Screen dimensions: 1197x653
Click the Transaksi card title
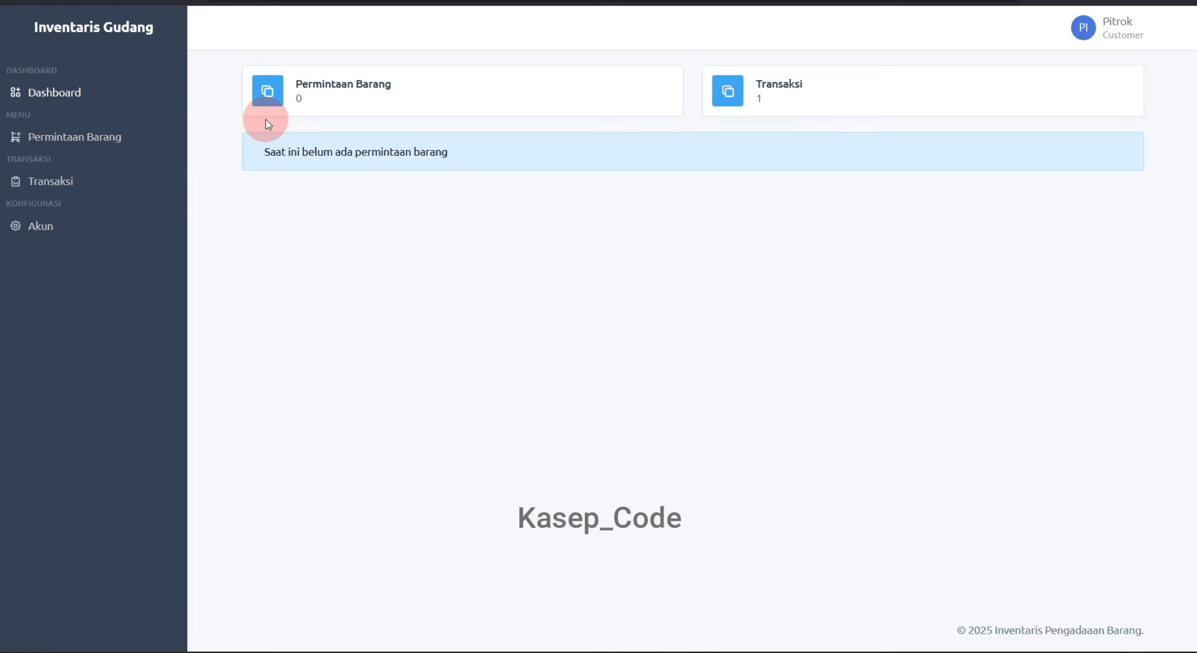tap(779, 84)
